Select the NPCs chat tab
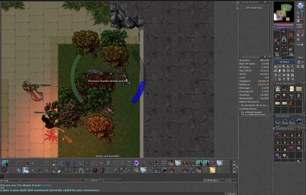 94,181
